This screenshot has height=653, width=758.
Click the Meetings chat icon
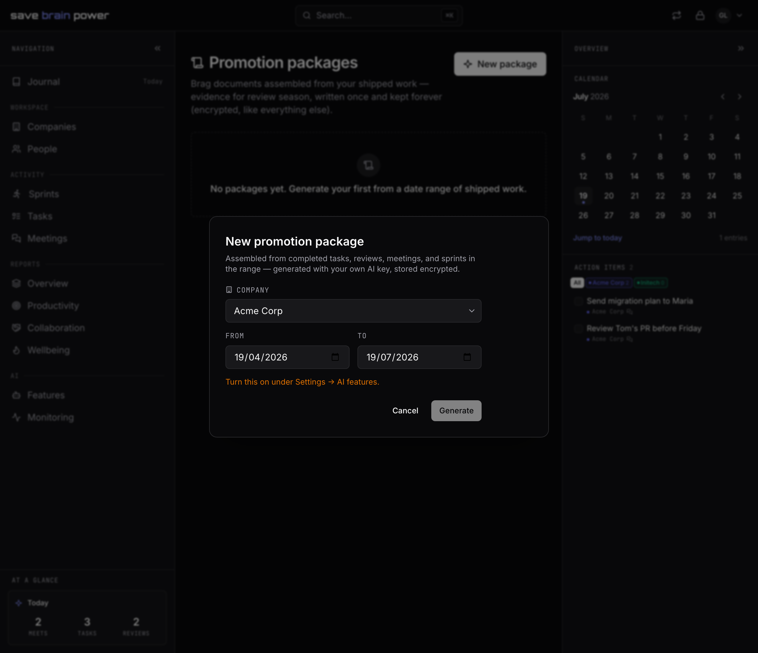point(16,238)
